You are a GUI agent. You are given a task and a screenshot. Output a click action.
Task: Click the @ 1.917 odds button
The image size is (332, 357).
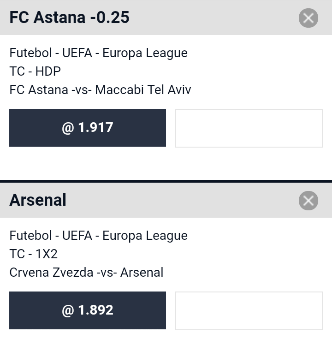tap(88, 128)
